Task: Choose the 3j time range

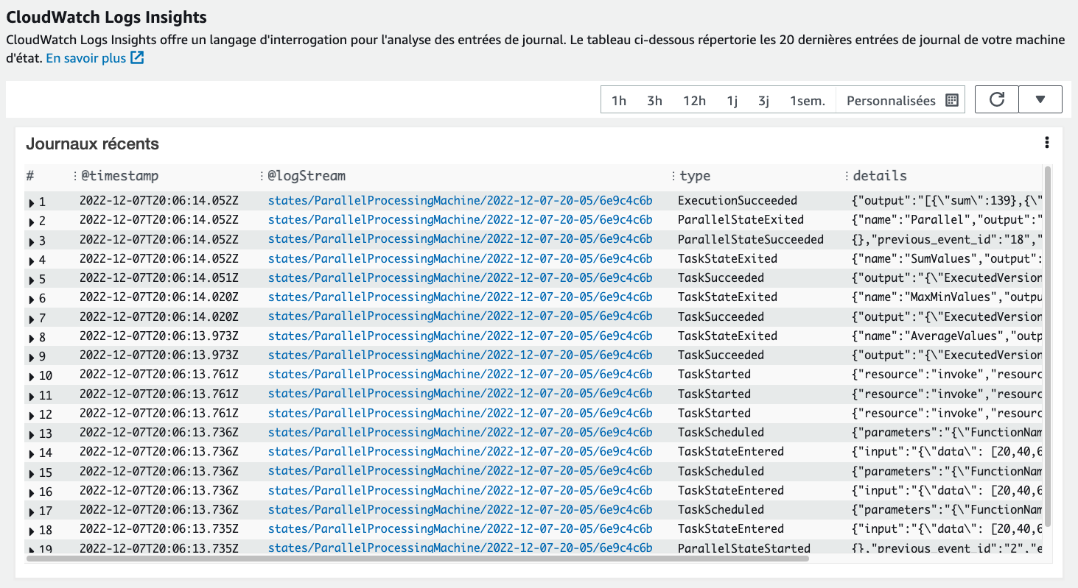Action: click(763, 101)
